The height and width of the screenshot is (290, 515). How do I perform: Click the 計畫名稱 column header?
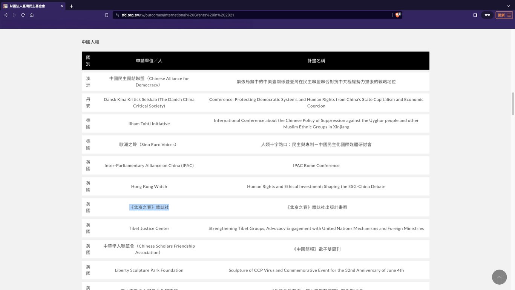(316, 61)
